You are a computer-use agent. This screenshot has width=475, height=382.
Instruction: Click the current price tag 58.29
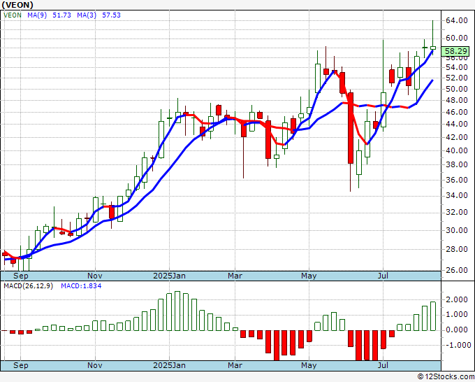457,51
